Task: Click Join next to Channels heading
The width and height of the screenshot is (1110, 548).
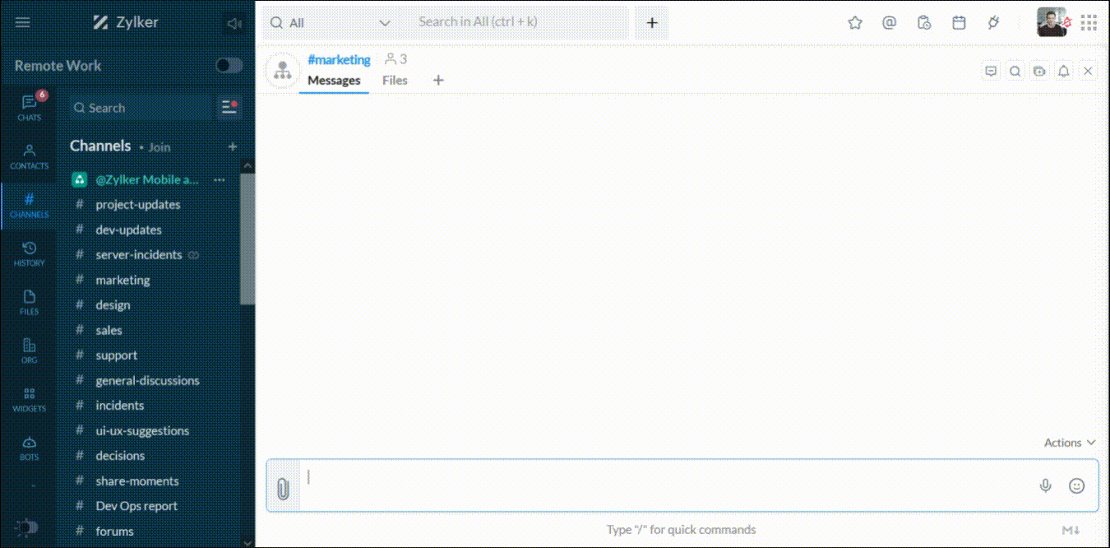Action: tap(159, 146)
